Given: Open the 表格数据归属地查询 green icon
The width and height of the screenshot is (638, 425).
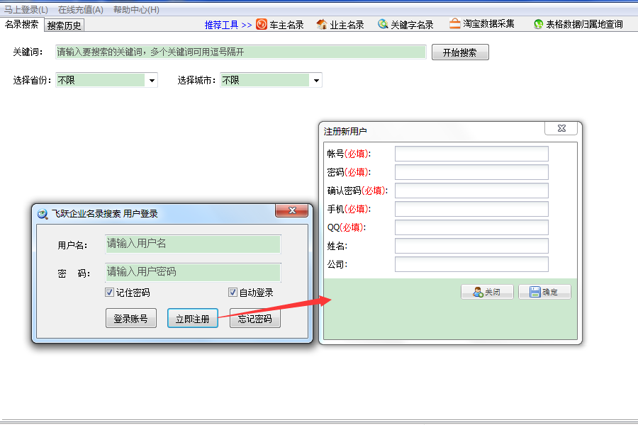Looking at the screenshot, I should pyautogui.click(x=538, y=24).
